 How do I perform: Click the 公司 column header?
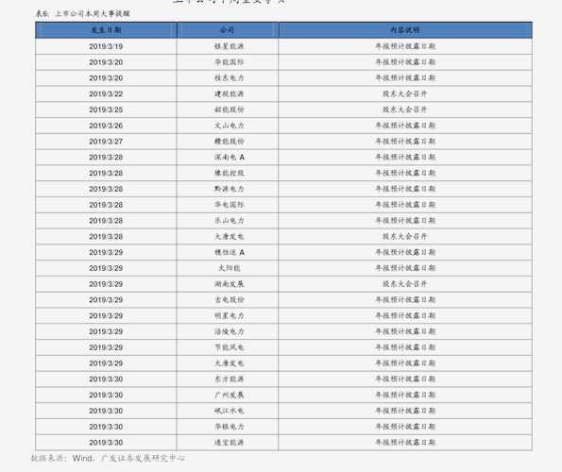click(x=228, y=30)
